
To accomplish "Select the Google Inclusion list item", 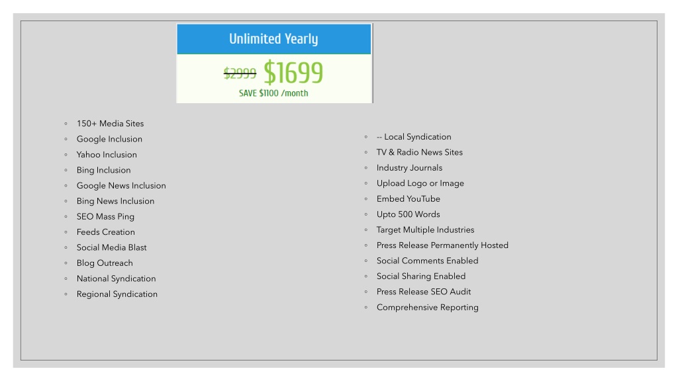I will click(109, 139).
